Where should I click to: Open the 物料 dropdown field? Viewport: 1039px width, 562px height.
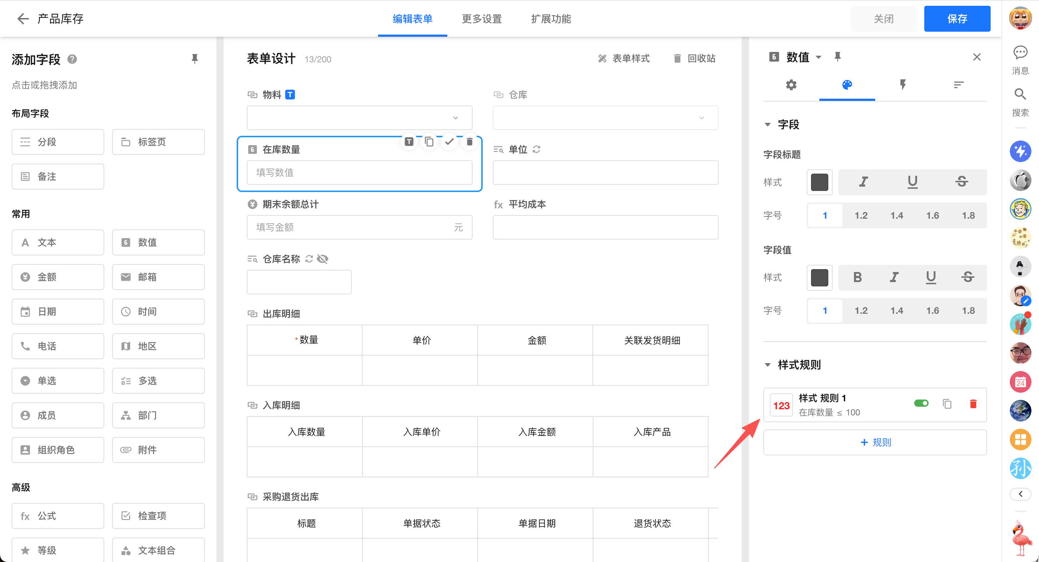point(359,118)
